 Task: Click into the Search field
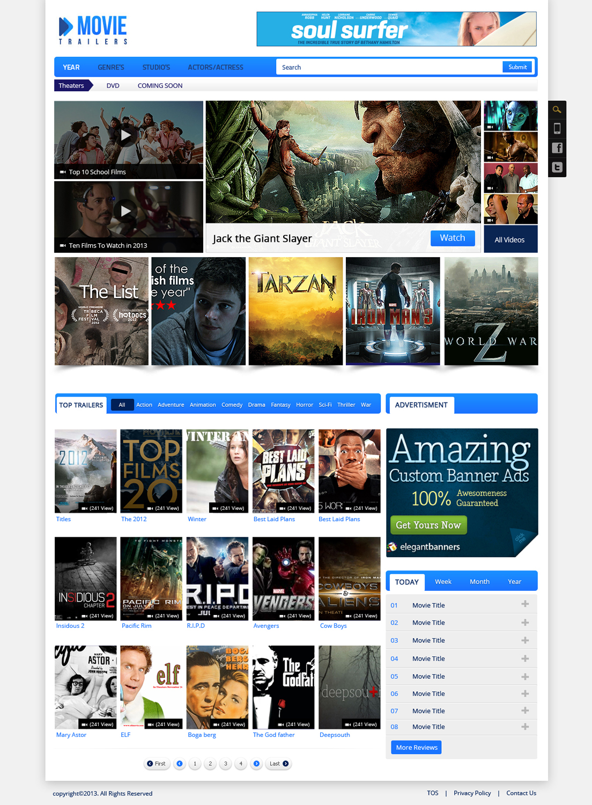(x=389, y=67)
